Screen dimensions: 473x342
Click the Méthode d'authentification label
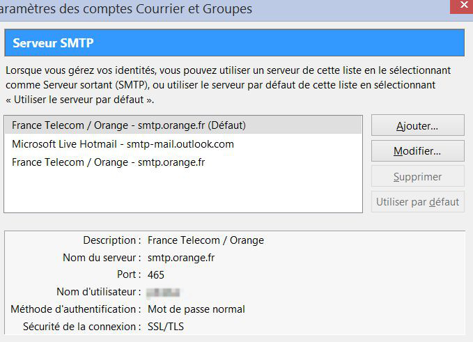(76, 309)
